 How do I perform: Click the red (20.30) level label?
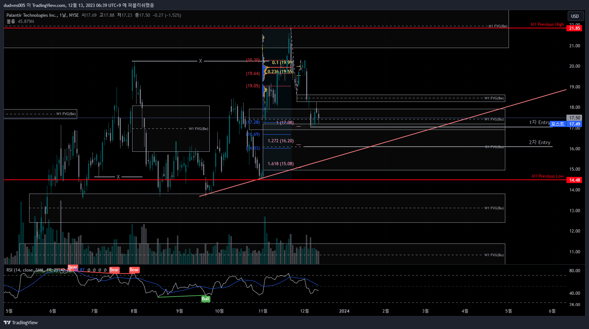click(253, 60)
